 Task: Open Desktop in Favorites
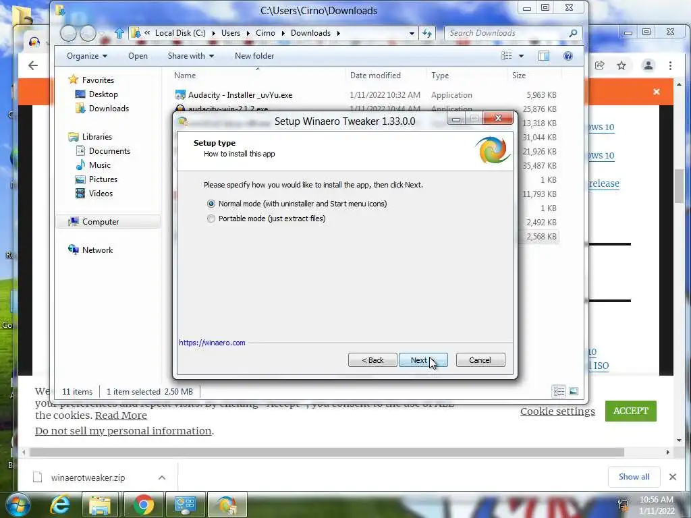click(x=103, y=94)
